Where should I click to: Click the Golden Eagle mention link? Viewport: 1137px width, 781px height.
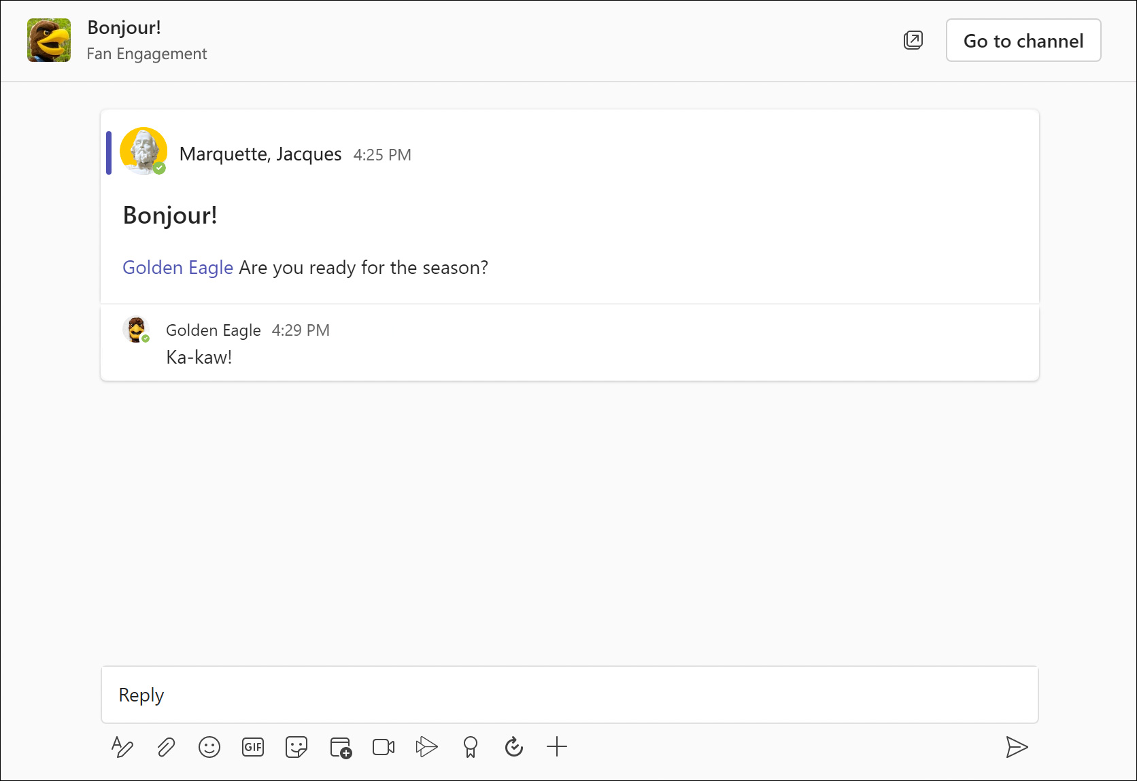click(177, 268)
